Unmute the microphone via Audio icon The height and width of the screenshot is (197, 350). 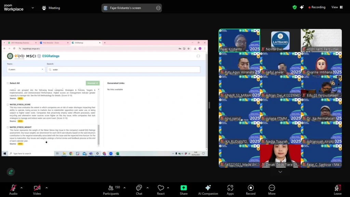click(13, 188)
